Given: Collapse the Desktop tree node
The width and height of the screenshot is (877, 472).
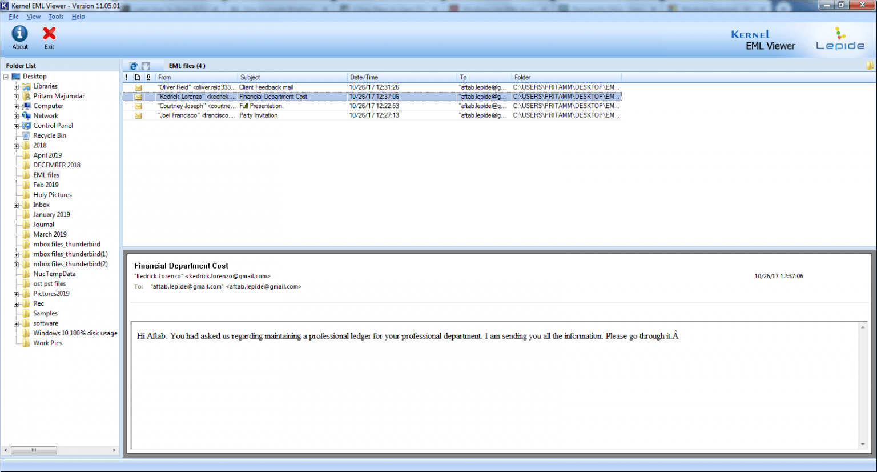Looking at the screenshot, I should coord(6,76).
